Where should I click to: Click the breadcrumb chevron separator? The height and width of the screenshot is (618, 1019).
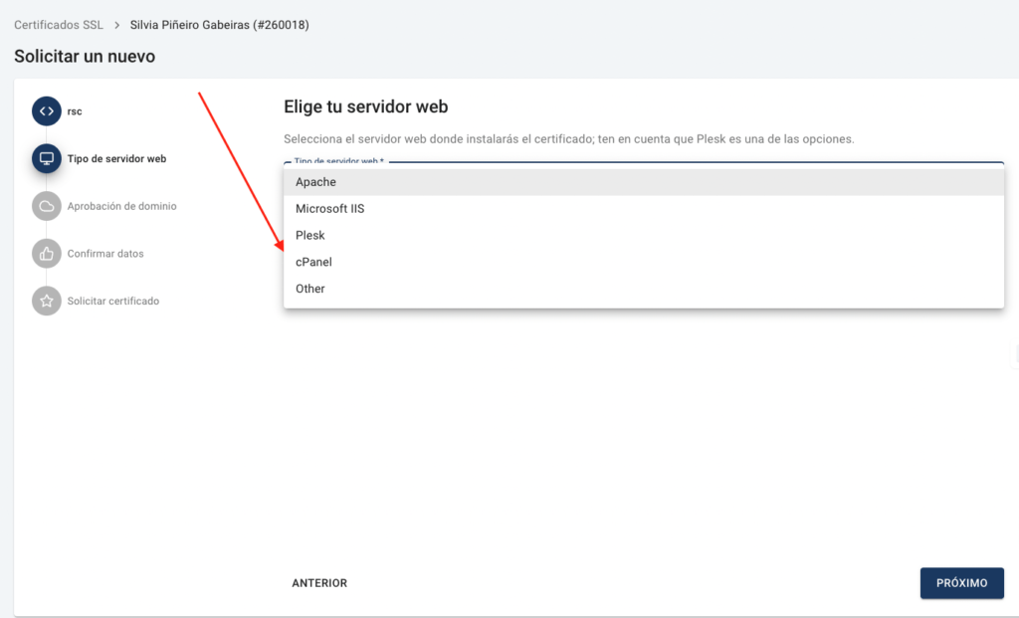point(117,25)
